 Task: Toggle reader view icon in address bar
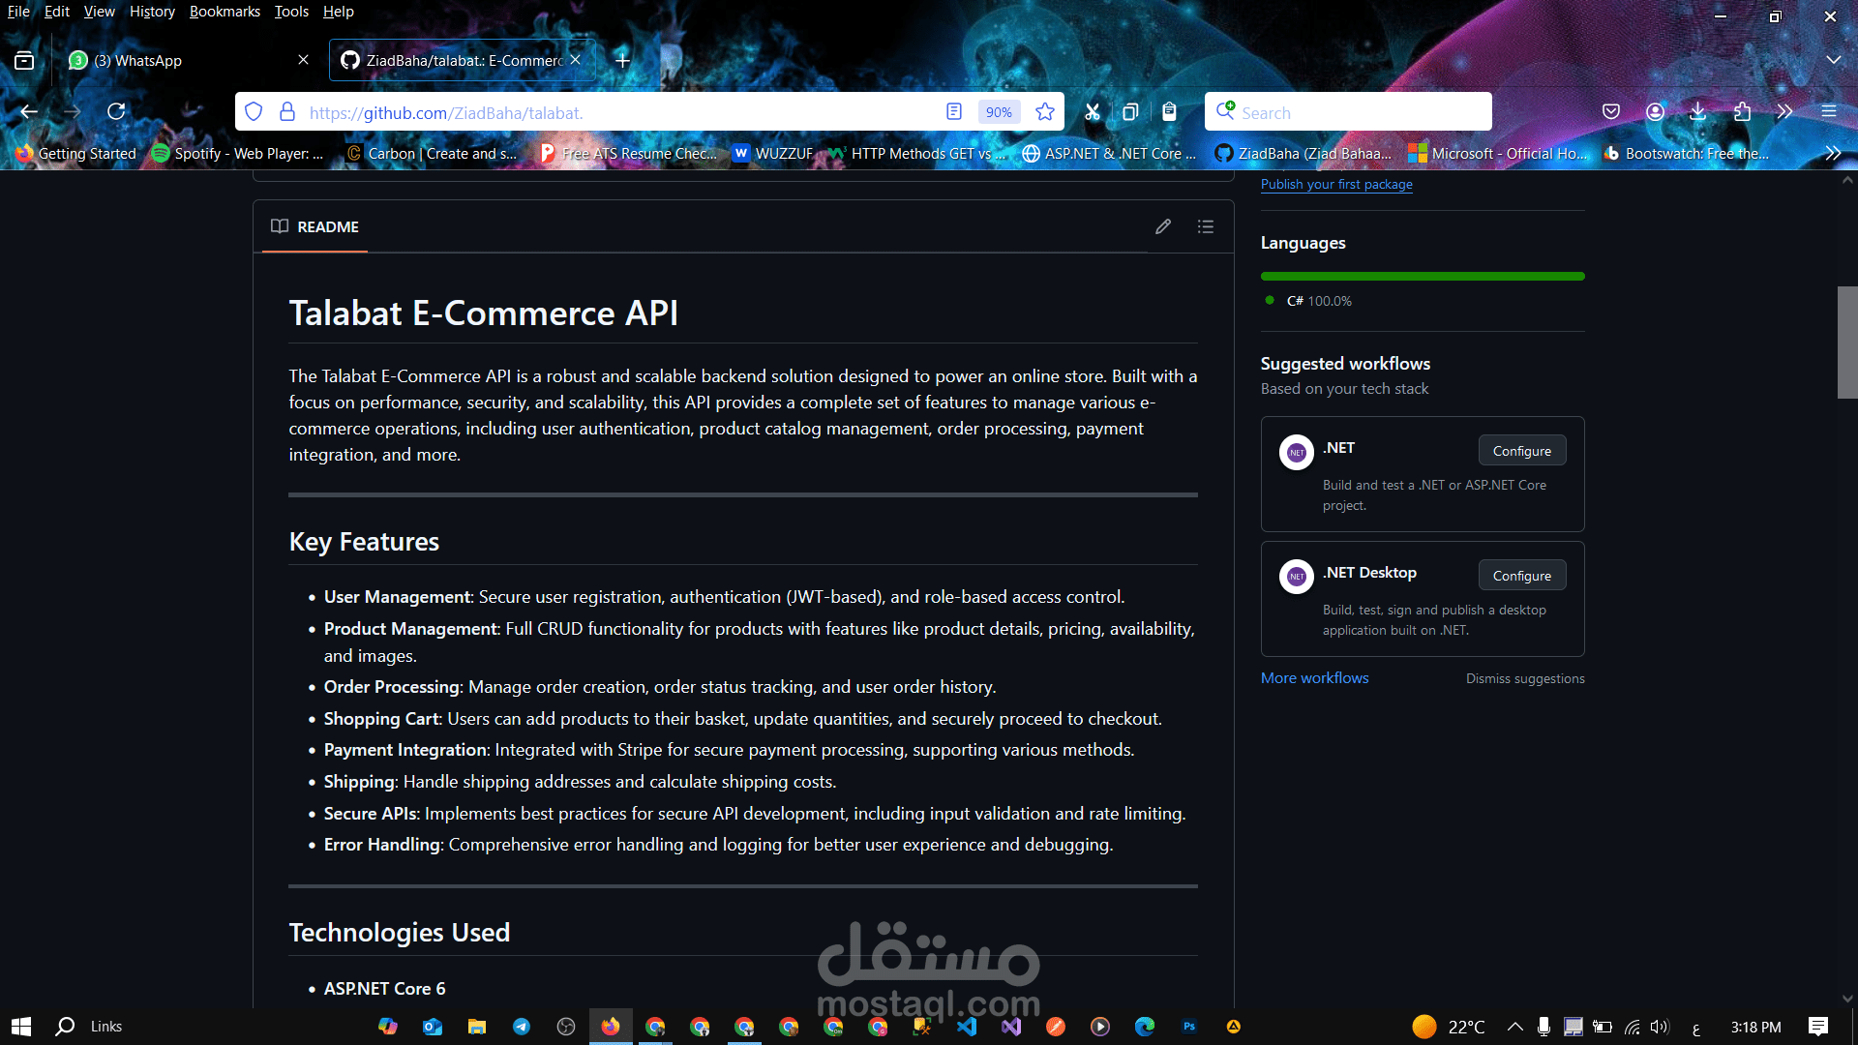(x=954, y=112)
